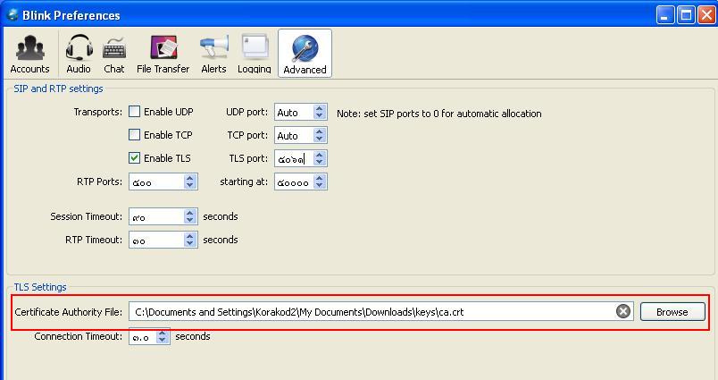Viewport: 718px width, 380px height.
Task: Minimize the Blink Preferences window
Action: (665, 15)
